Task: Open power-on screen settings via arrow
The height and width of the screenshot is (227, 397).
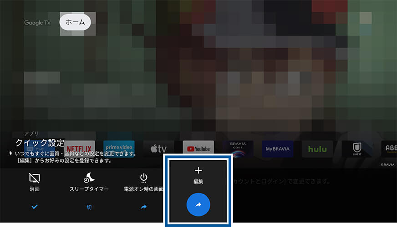Action: [x=144, y=207]
